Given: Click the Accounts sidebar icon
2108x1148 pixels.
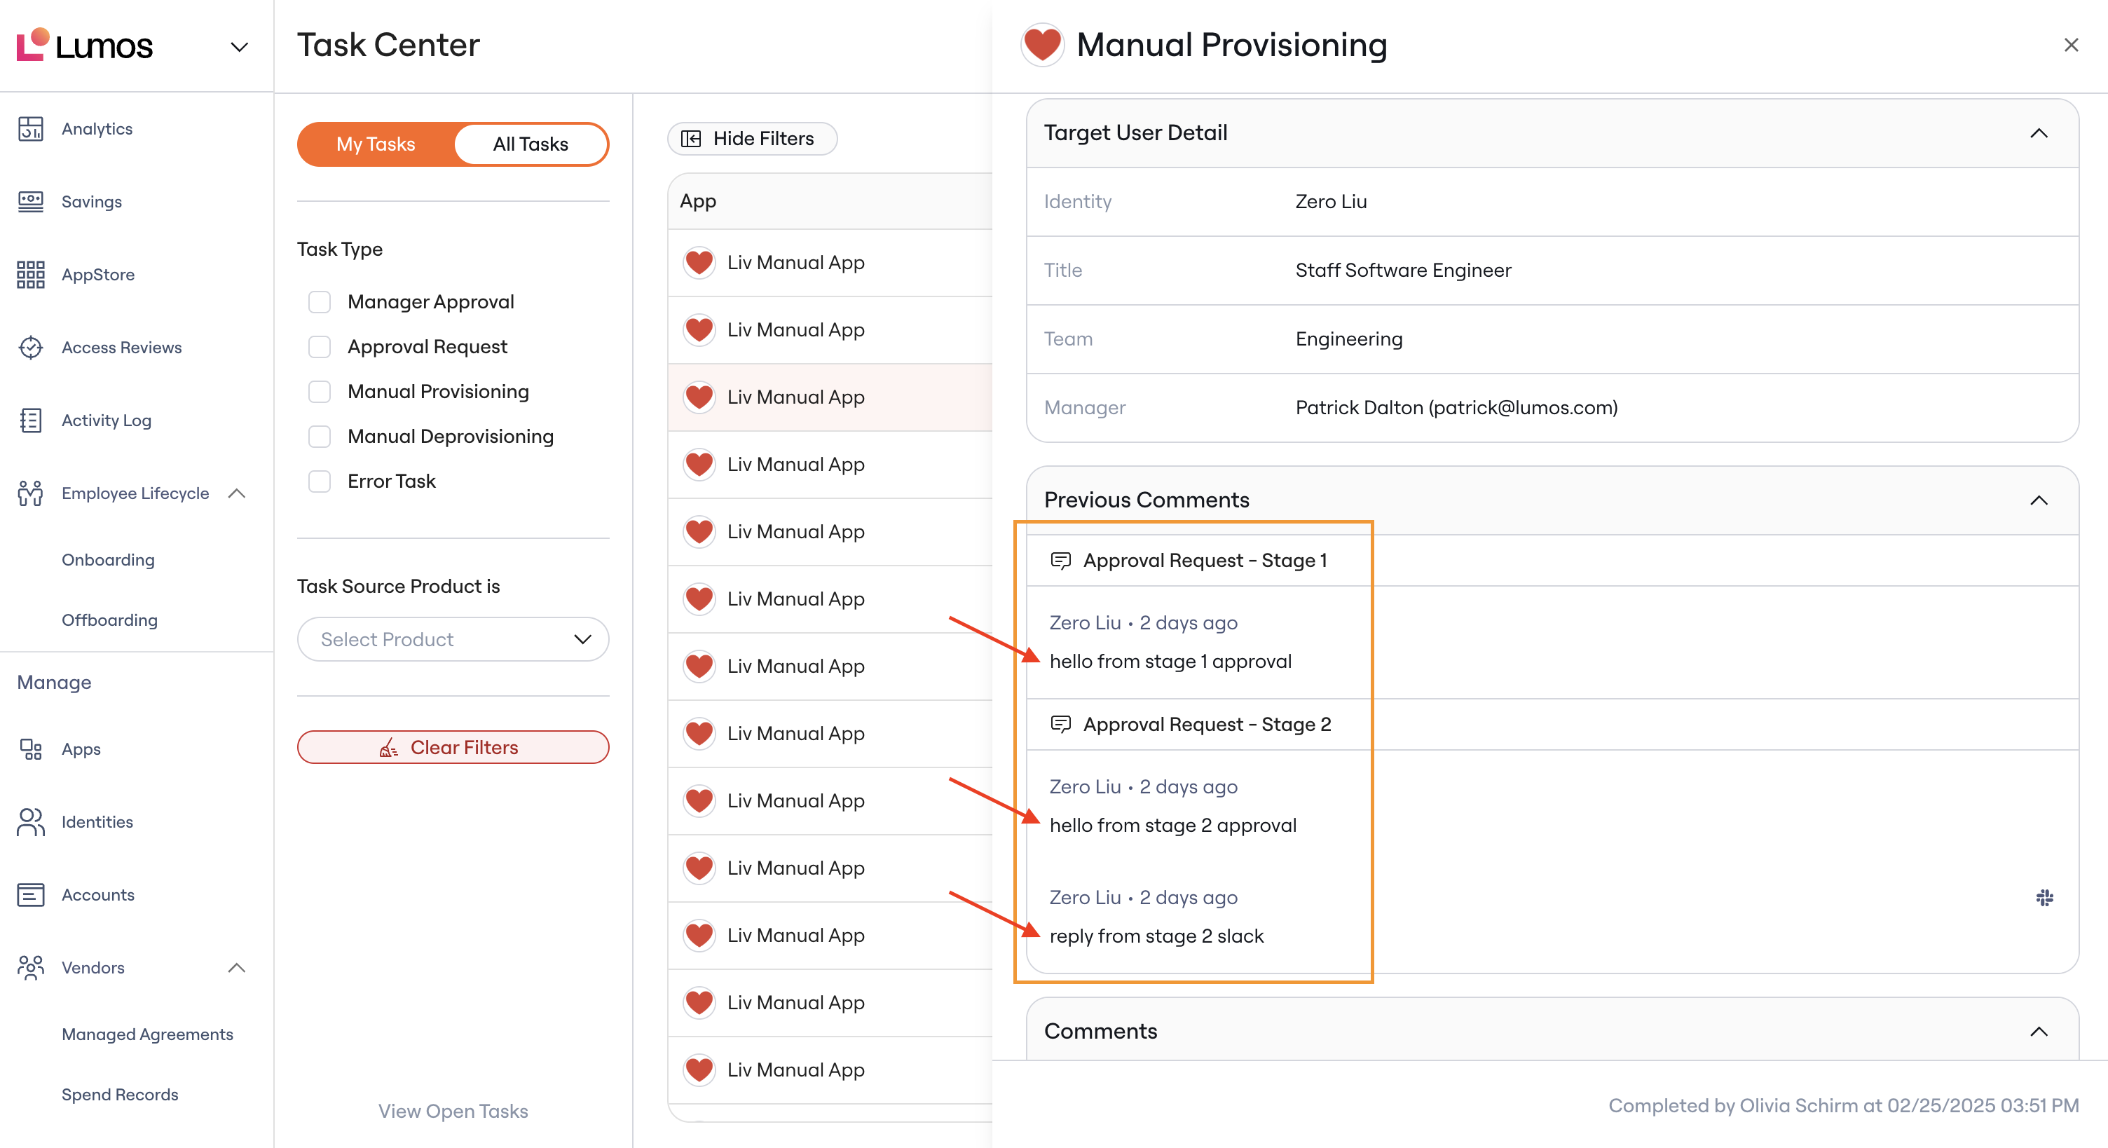Looking at the screenshot, I should click(x=30, y=894).
